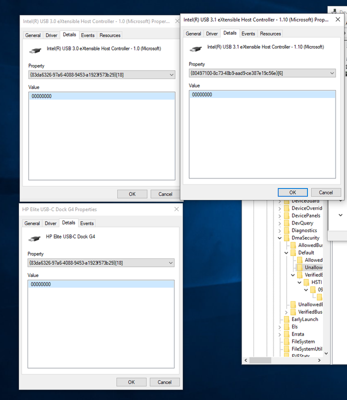Open Driver tab in USB 3.1 Controller window
Viewport: 347px width, 400px height.
click(212, 33)
